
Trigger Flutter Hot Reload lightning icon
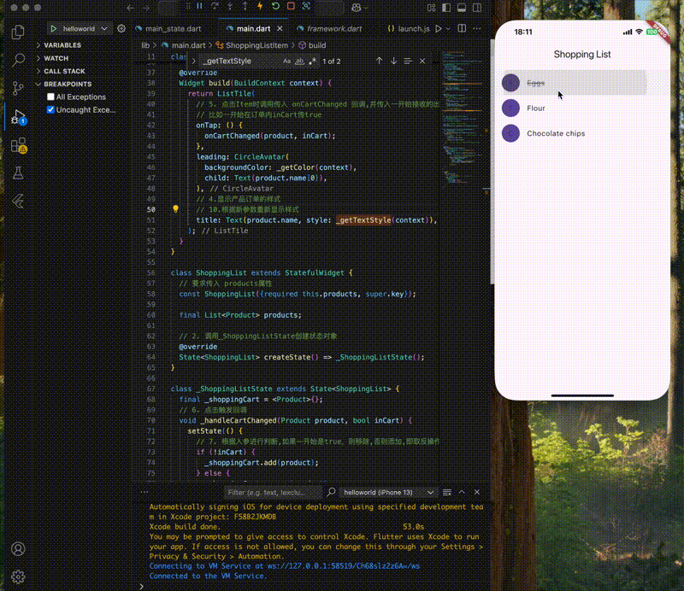pos(260,6)
